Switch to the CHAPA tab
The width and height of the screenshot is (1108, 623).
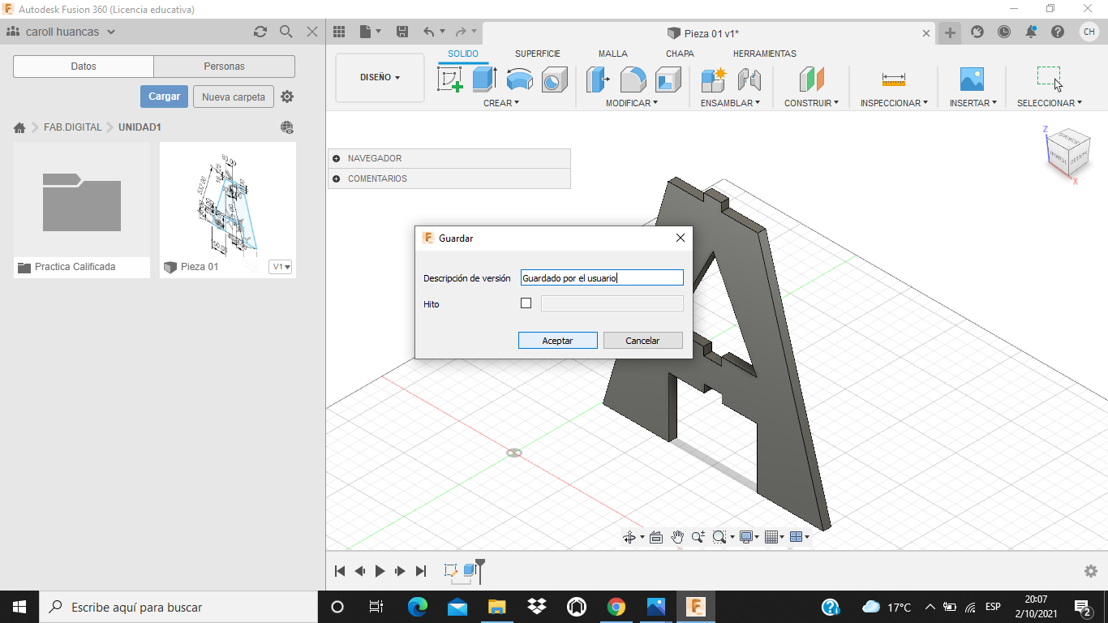pyautogui.click(x=680, y=54)
